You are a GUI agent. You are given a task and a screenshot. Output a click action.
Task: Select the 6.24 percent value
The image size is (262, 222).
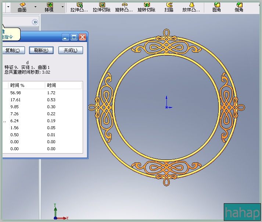point(14,121)
